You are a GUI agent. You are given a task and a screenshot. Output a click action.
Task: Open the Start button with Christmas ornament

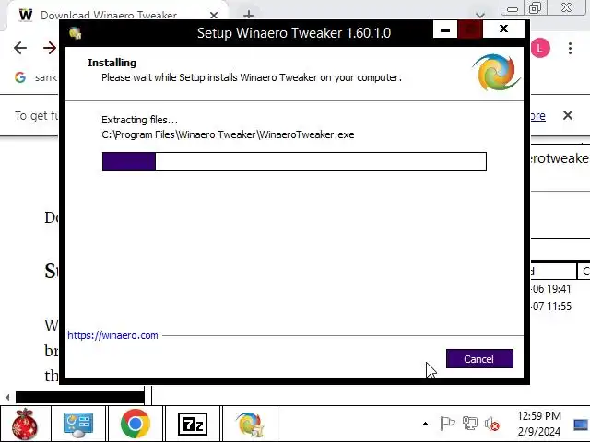coord(25,425)
